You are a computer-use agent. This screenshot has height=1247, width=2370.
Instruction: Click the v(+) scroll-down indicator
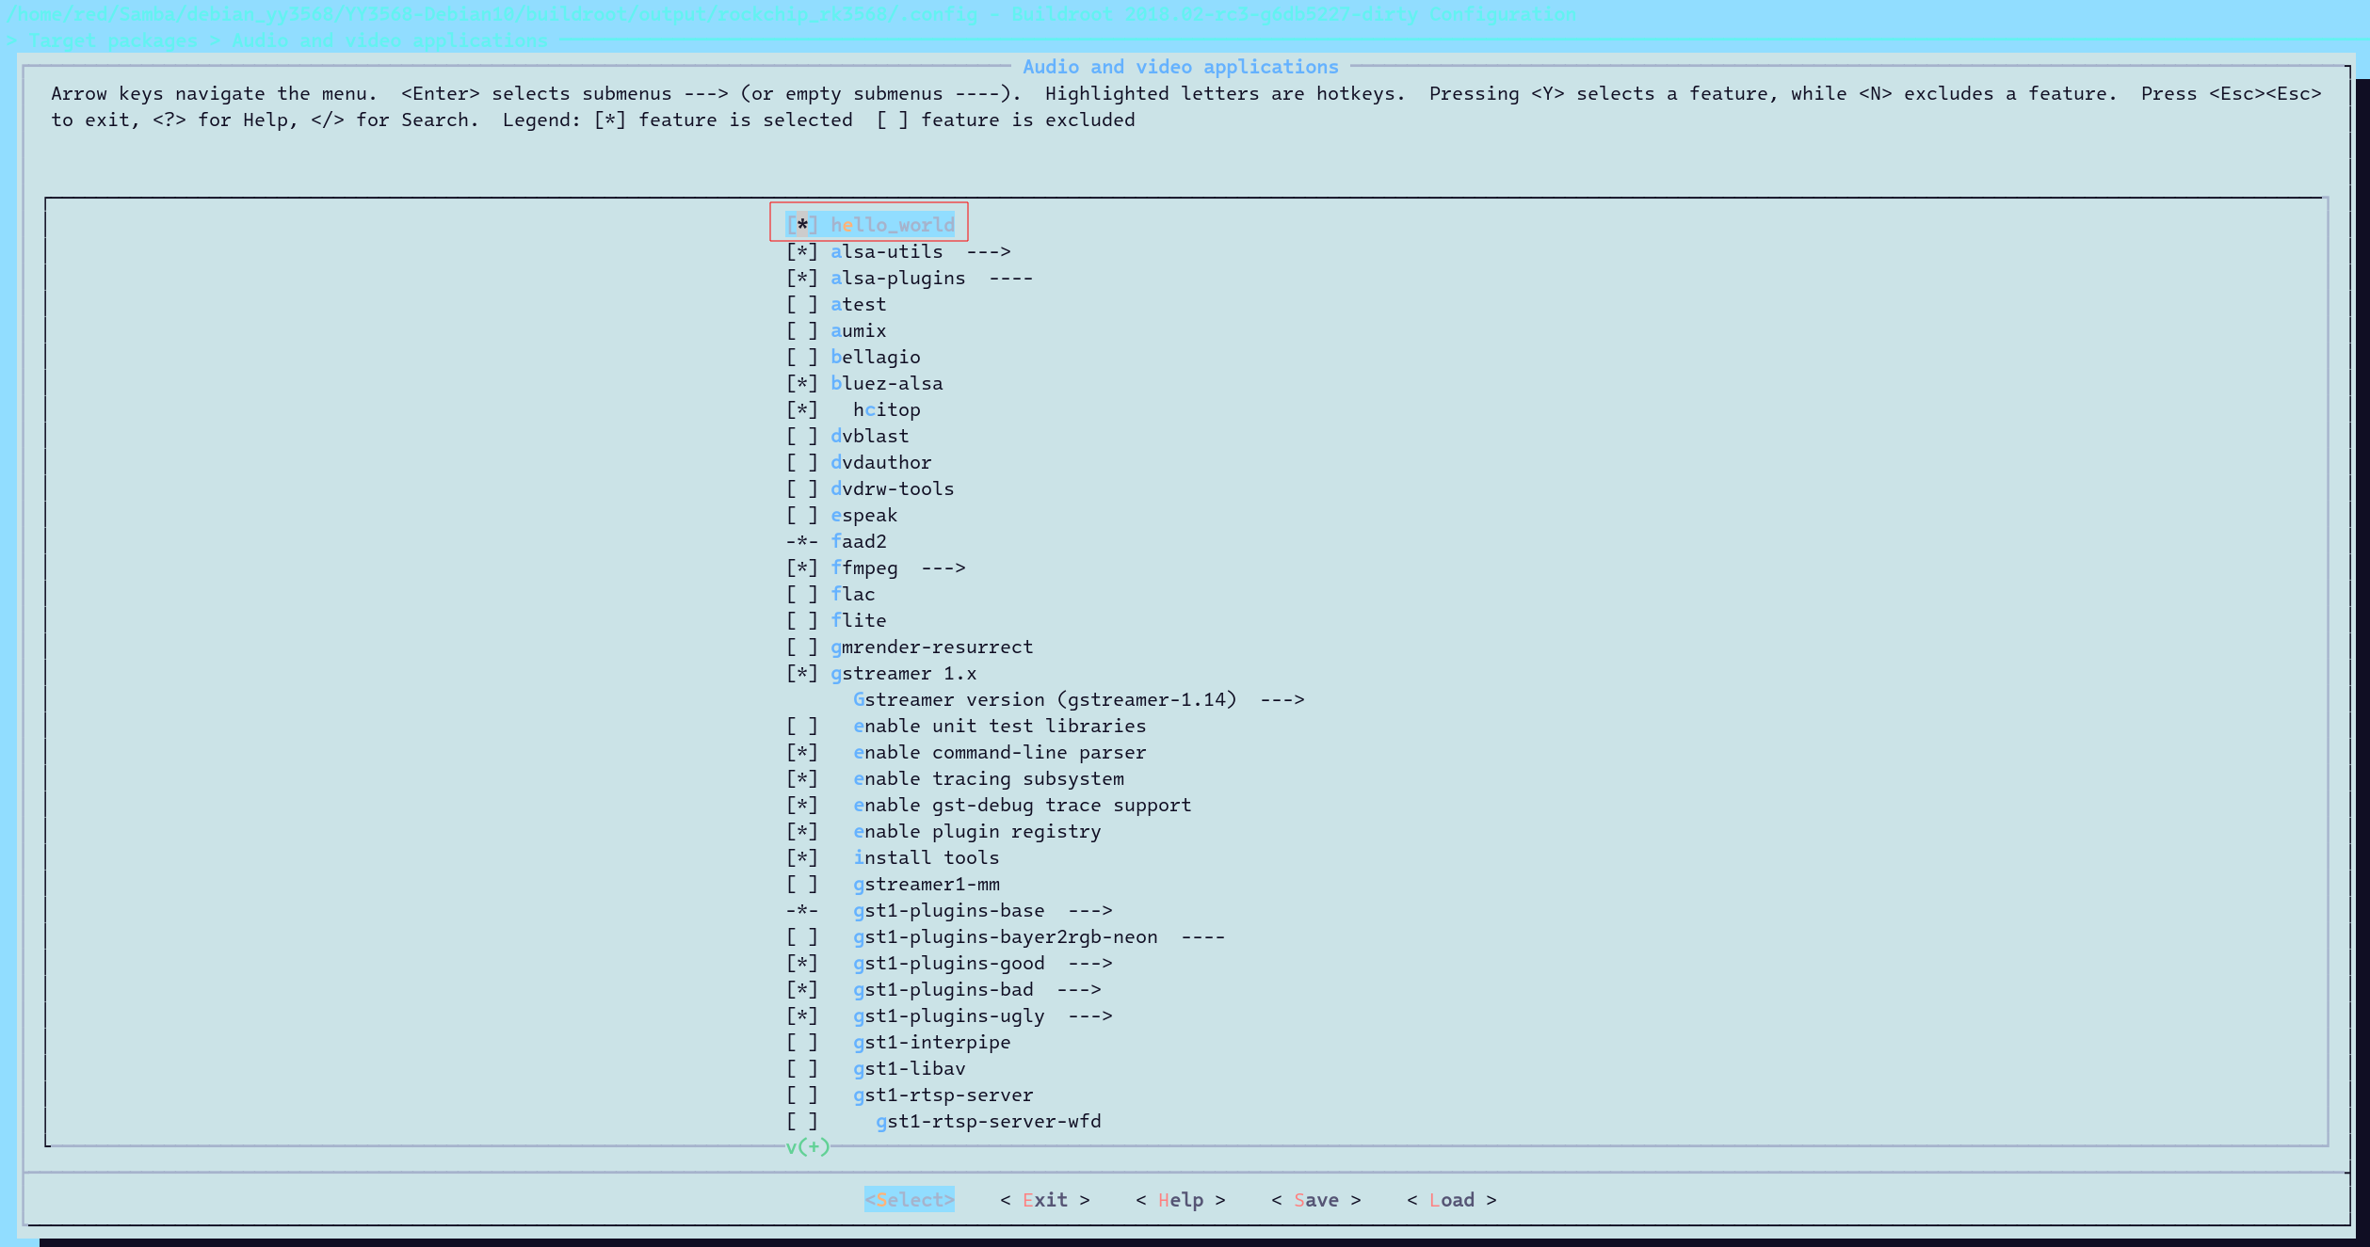808,1147
